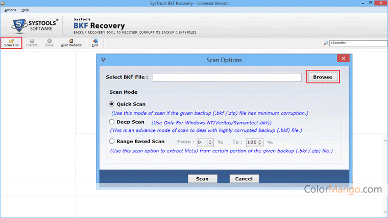Viewport: 388px width, 218px height.
Task: Click the Scan Options dialog title icon
Action: (x=104, y=60)
